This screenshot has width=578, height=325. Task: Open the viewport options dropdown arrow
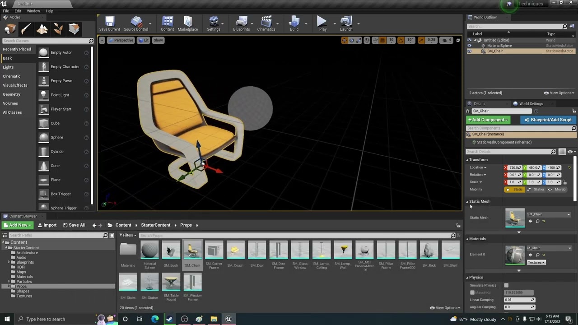[x=102, y=40]
